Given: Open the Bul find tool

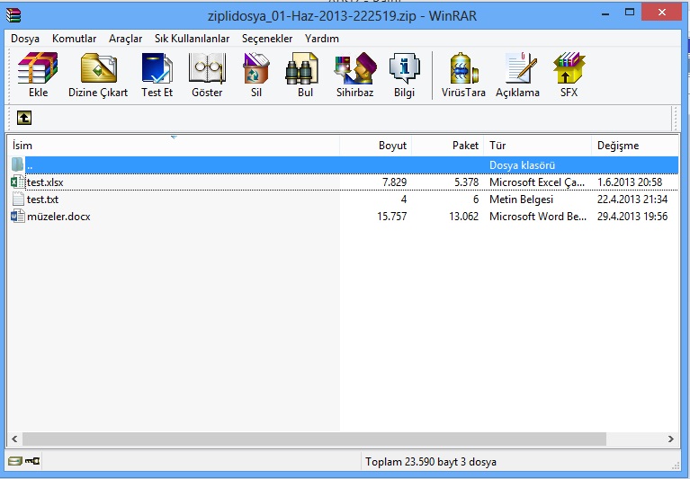Looking at the screenshot, I should tap(302, 68).
